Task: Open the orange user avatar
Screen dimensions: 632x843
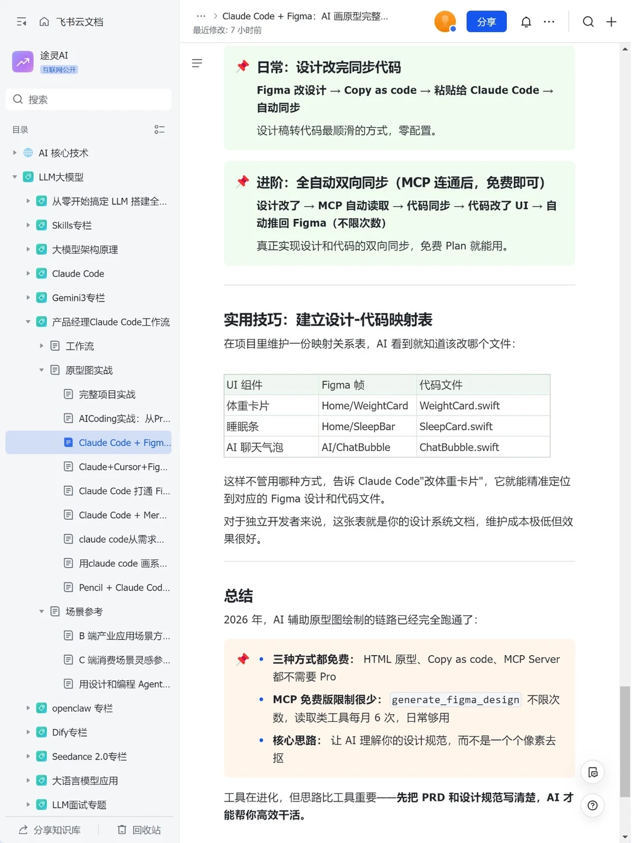Action: click(445, 22)
